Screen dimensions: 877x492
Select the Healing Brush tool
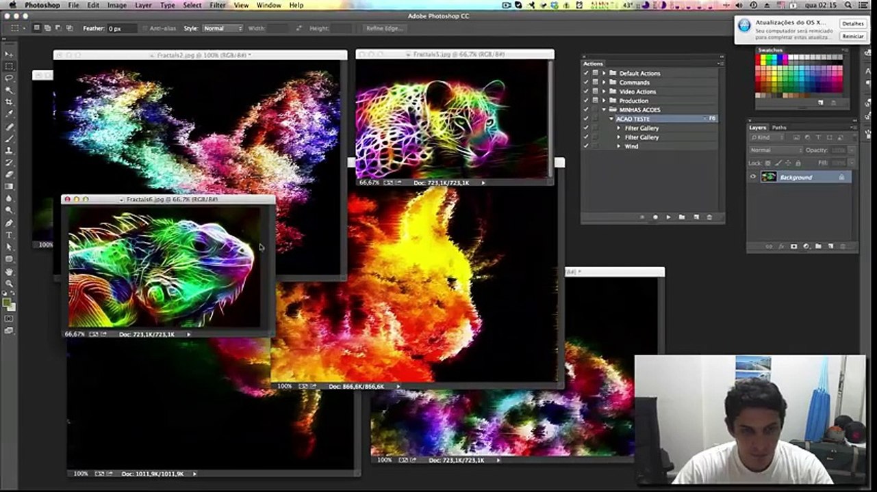(10, 127)
